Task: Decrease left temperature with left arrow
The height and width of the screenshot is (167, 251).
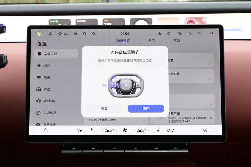Action: pyautogui.click(x=102, y=130)
